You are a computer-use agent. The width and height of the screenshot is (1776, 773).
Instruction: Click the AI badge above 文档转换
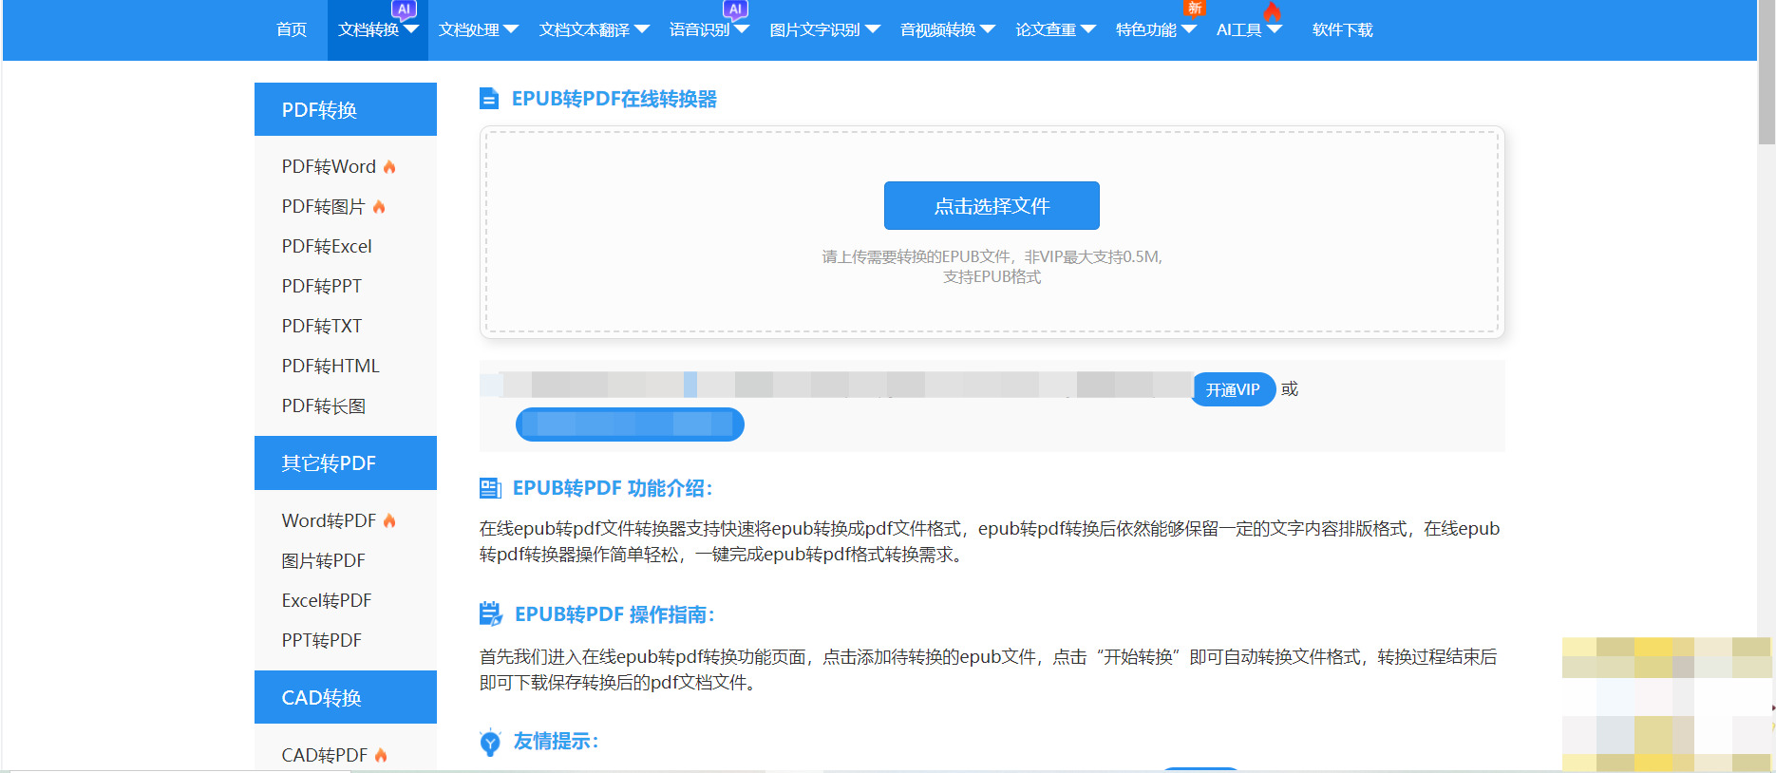(405, 9)
